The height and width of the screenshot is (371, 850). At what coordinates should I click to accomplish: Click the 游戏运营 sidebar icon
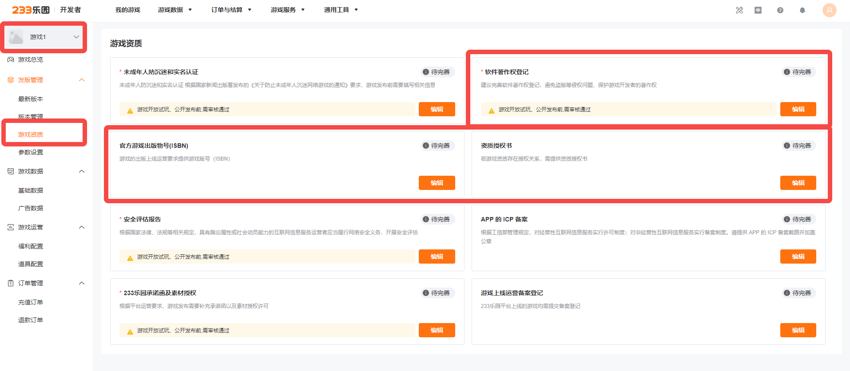11,227
